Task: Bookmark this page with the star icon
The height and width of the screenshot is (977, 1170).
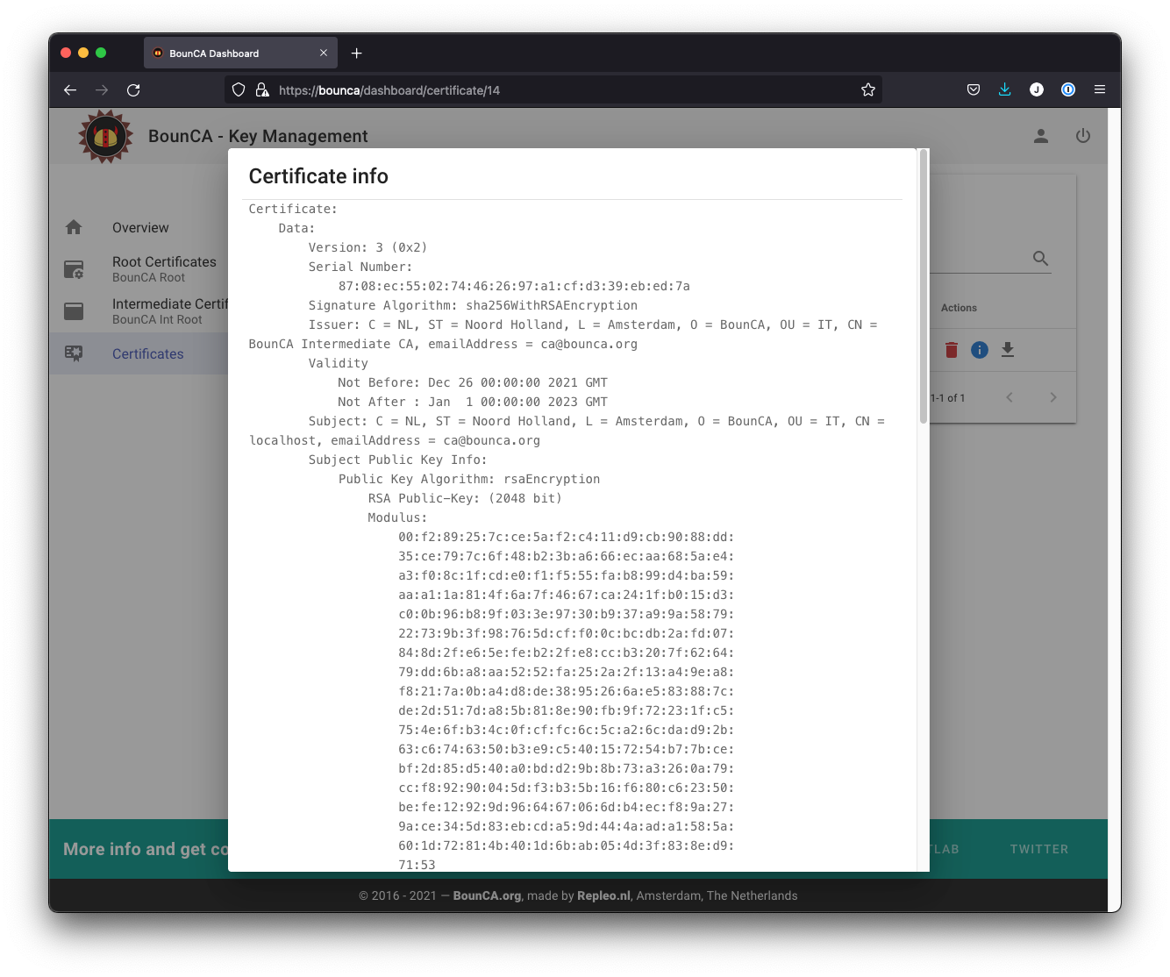Action: point(868,89)
